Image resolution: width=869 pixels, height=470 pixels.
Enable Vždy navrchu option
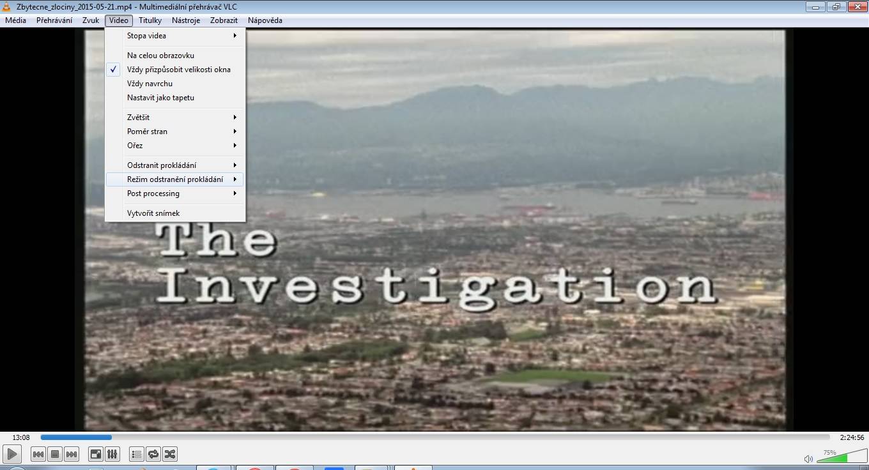[x=175, y=84]
